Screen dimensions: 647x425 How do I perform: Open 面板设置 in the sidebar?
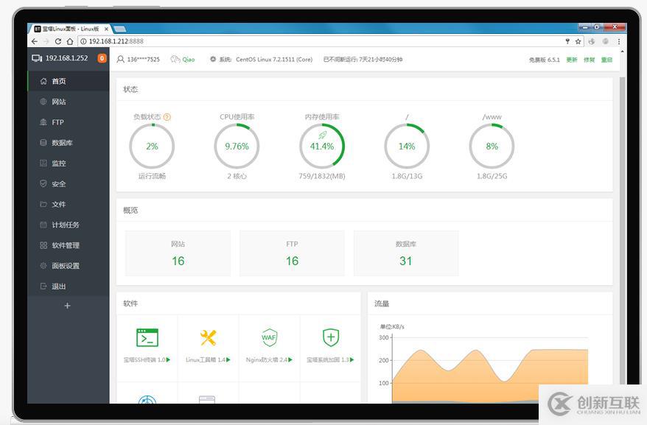pos(69,266)
